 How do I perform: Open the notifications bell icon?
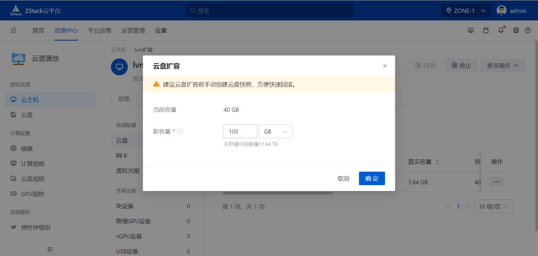501,30
